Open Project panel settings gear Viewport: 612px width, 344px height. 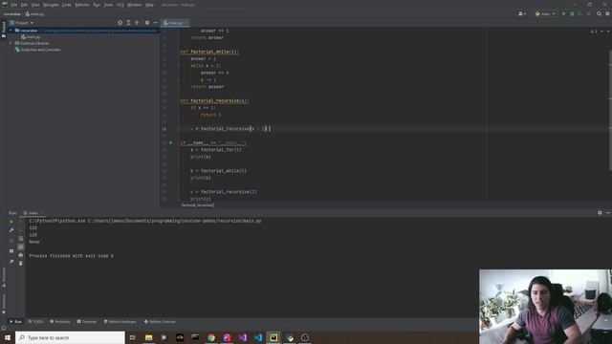click(x=147, y=23)
